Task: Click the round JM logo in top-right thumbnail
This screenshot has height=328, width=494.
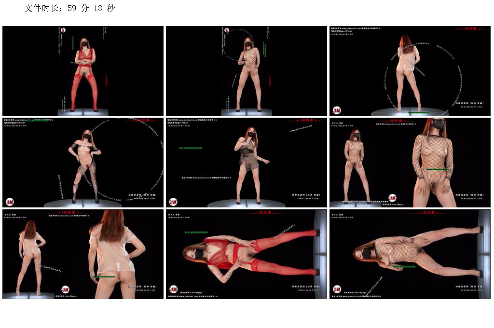Action: 337,110
